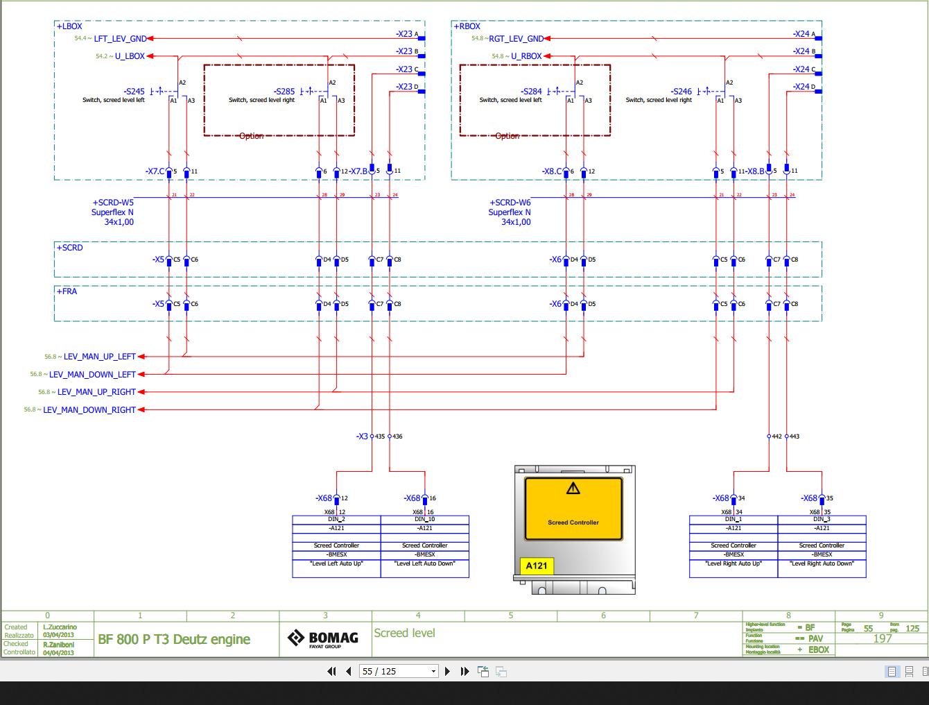The height and width of the screenshot is (705, 929).
Task: Click the warning triangle on the Screed Controller
Action: pos(572,488)
